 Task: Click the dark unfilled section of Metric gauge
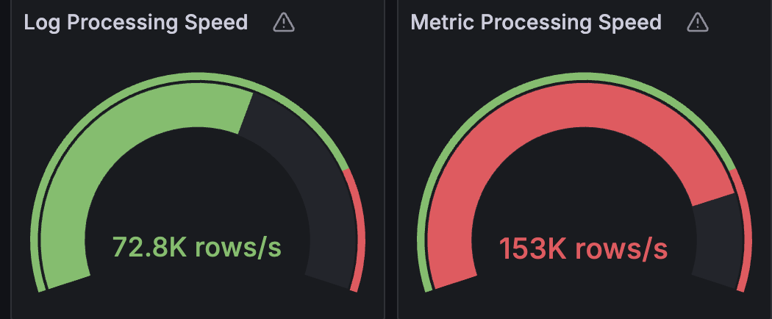[715, 243]
